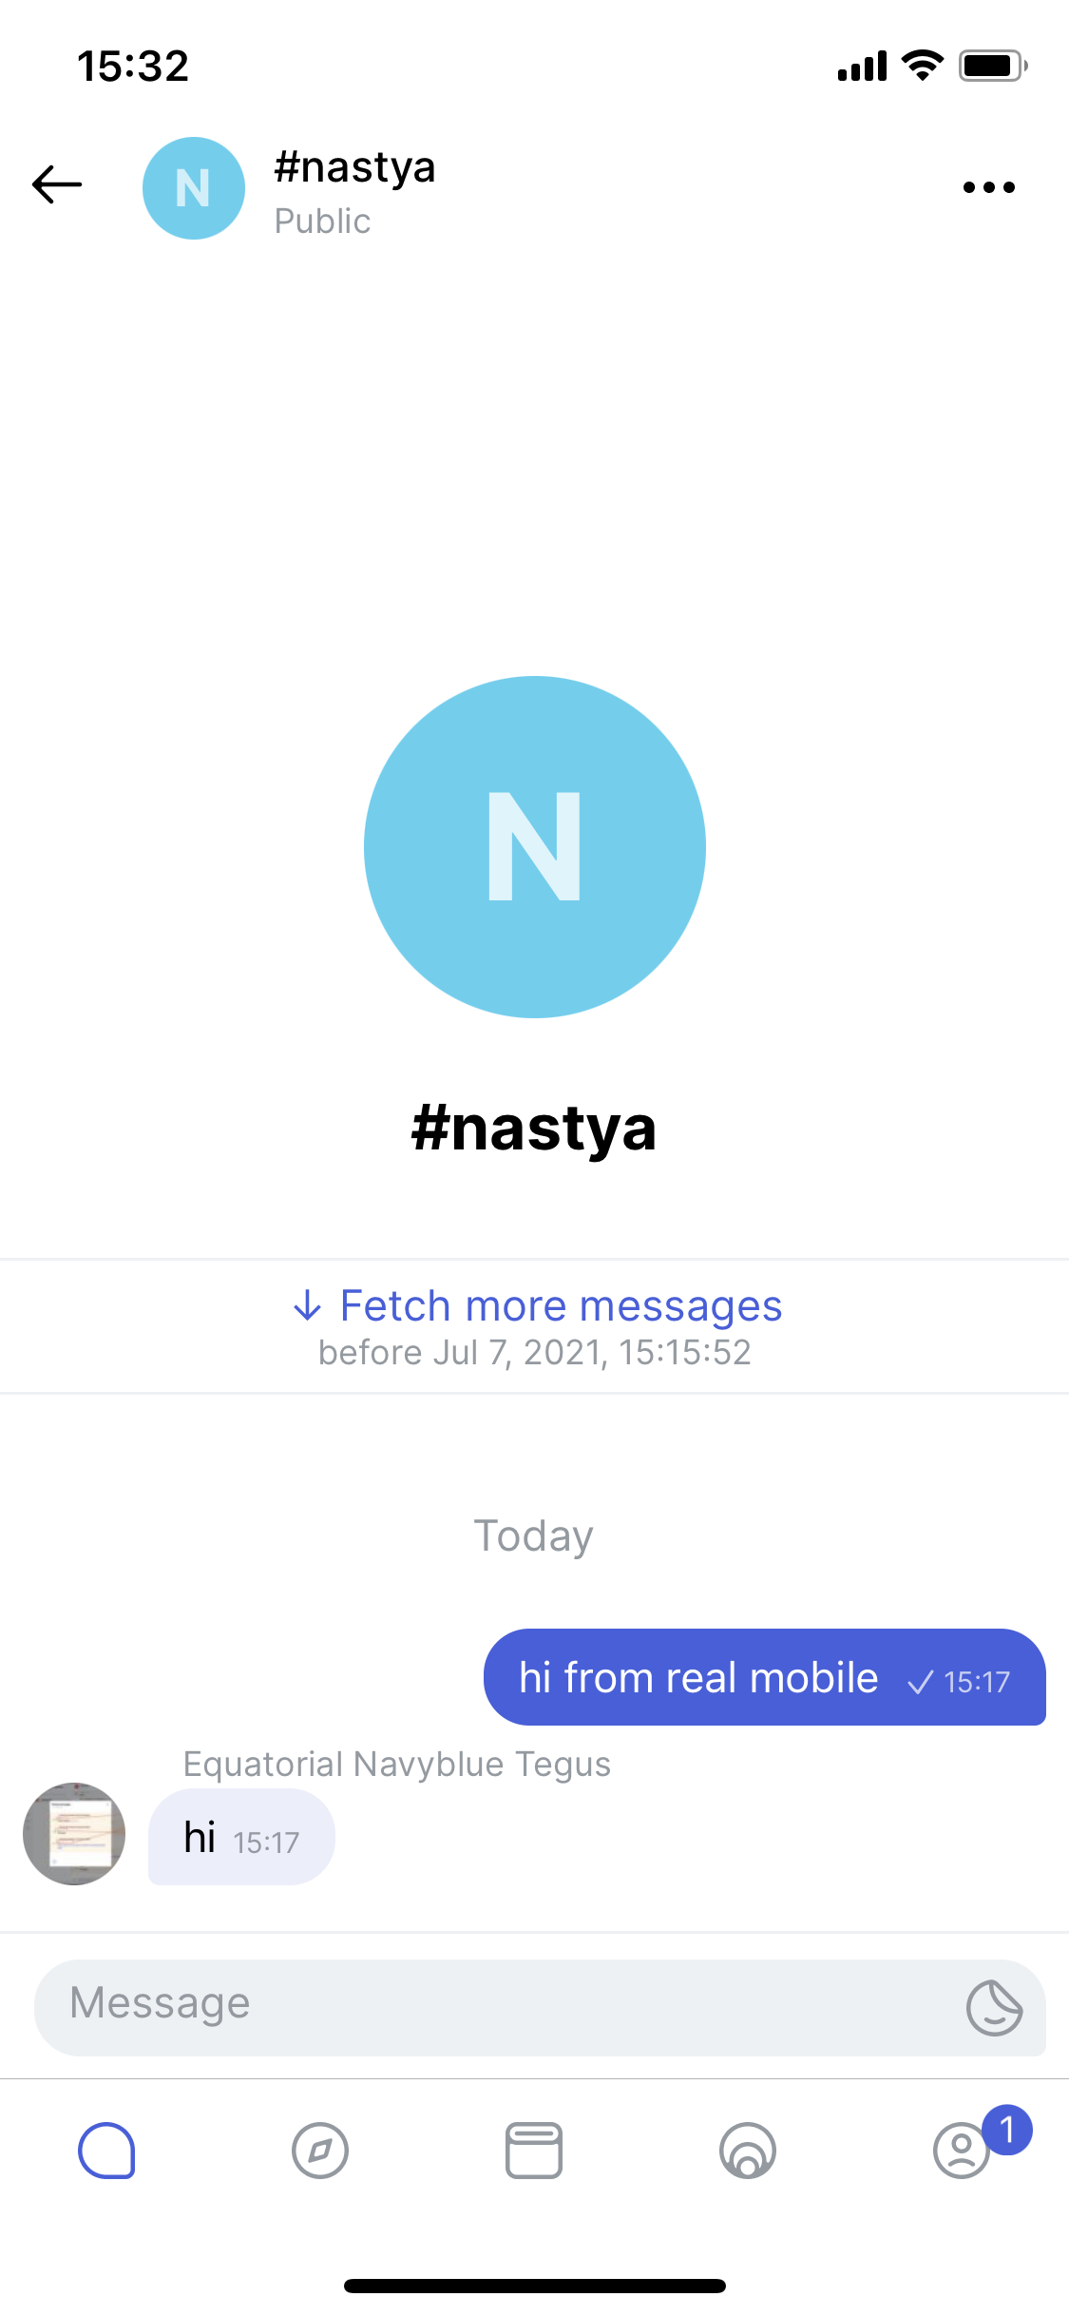Screen dimensions: 1069x2316
Task: Tap the notification badge showing 1
Action: (1007, 2130)
